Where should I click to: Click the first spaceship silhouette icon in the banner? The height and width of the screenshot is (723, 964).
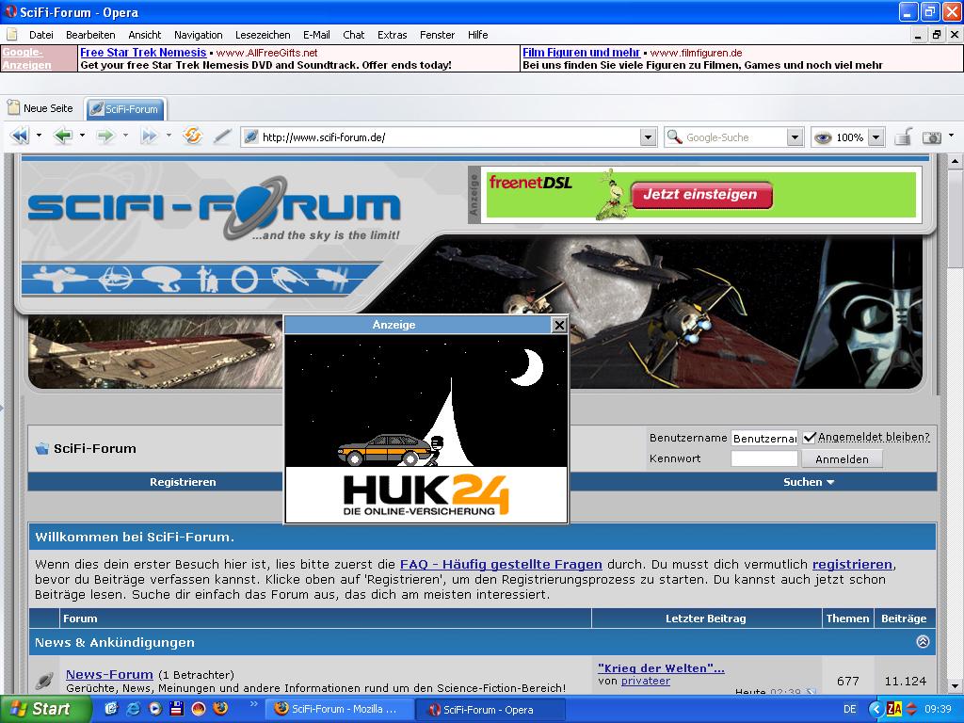point(60,279)
